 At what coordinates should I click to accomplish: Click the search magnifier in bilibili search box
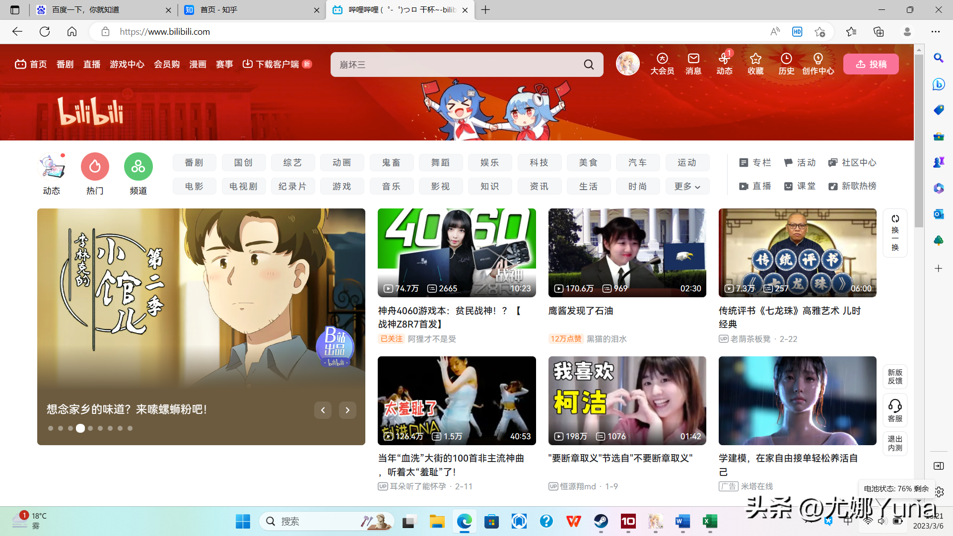tap(589, 65)
